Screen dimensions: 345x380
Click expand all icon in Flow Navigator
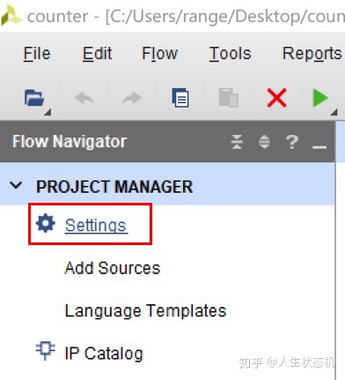[x=264, y=142]
